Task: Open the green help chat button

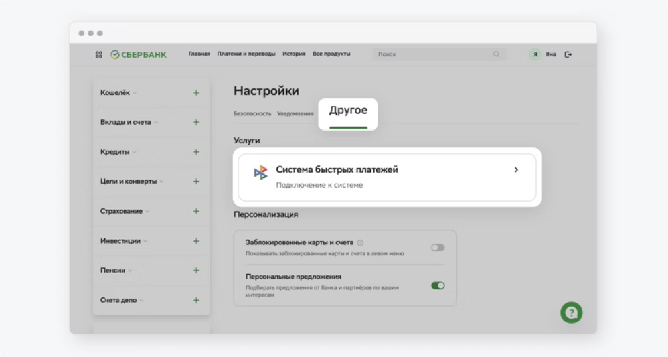Action: click(571, 313)
